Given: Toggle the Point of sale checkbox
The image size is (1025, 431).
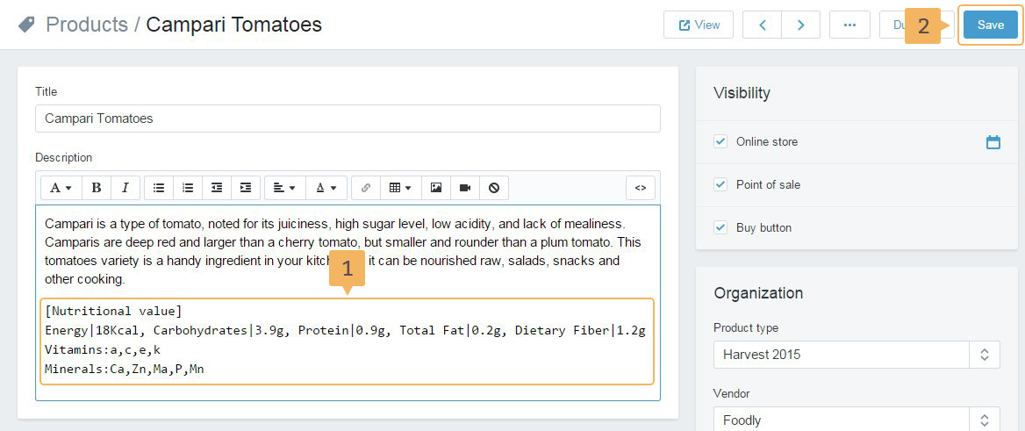Looking at the screenshot, I should coord(720,184).
